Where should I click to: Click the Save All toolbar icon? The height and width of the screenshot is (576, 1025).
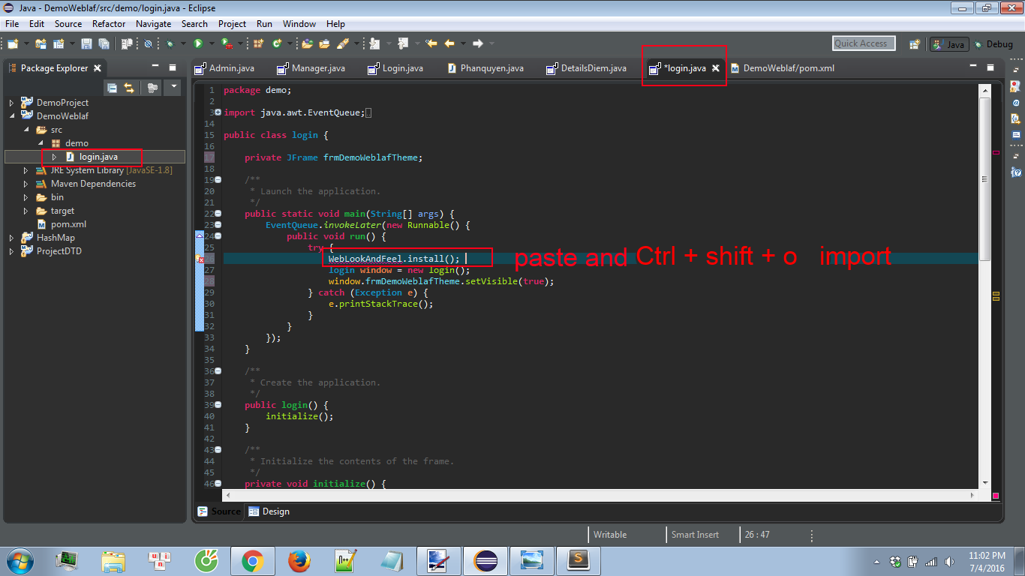coord(104,43)
